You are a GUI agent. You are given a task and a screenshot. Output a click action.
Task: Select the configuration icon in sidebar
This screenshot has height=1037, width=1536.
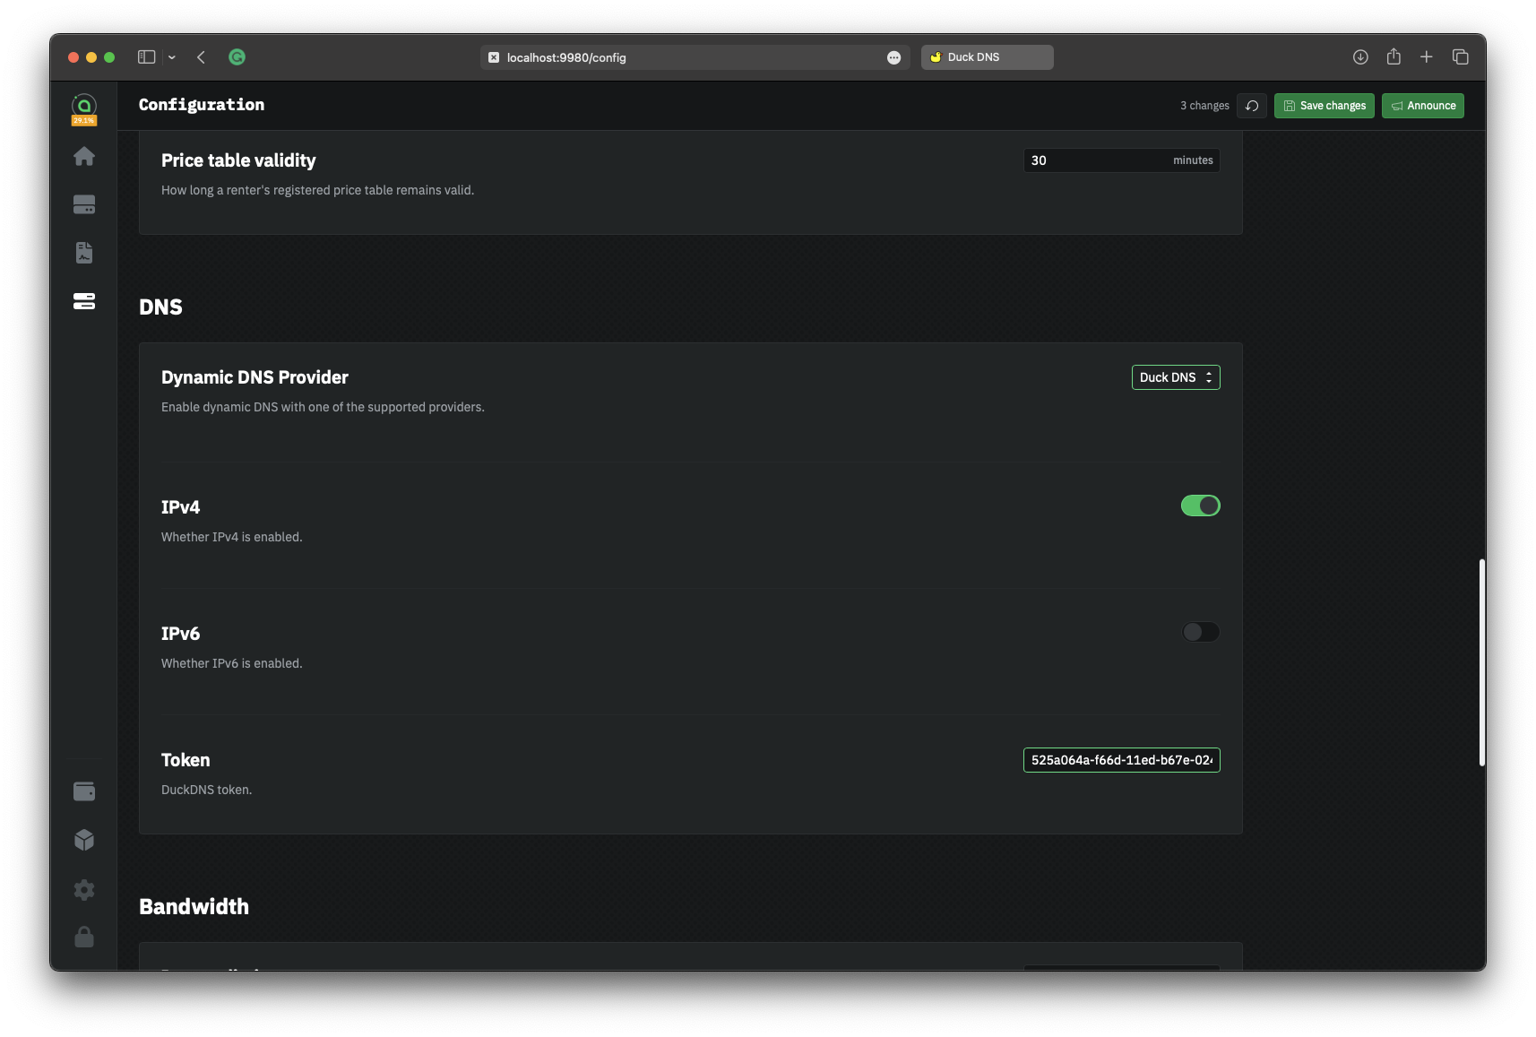pyautogui.click(x=84, y=301)
